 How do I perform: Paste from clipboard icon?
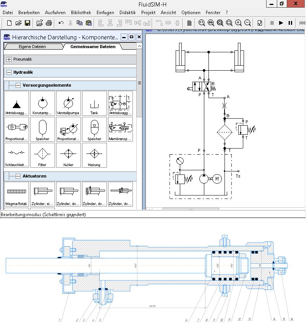[x=89, y=23]
